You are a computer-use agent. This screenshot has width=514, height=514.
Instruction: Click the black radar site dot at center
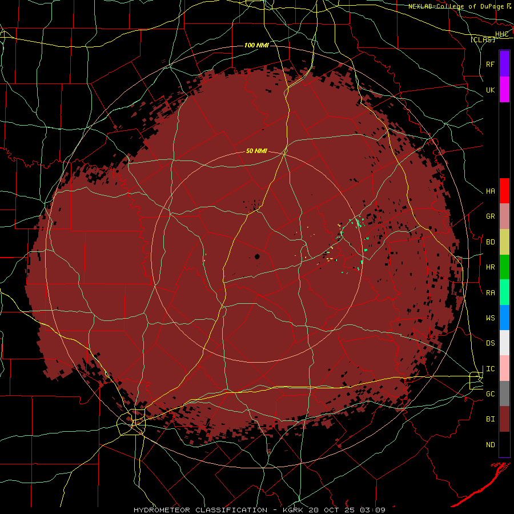257,256
